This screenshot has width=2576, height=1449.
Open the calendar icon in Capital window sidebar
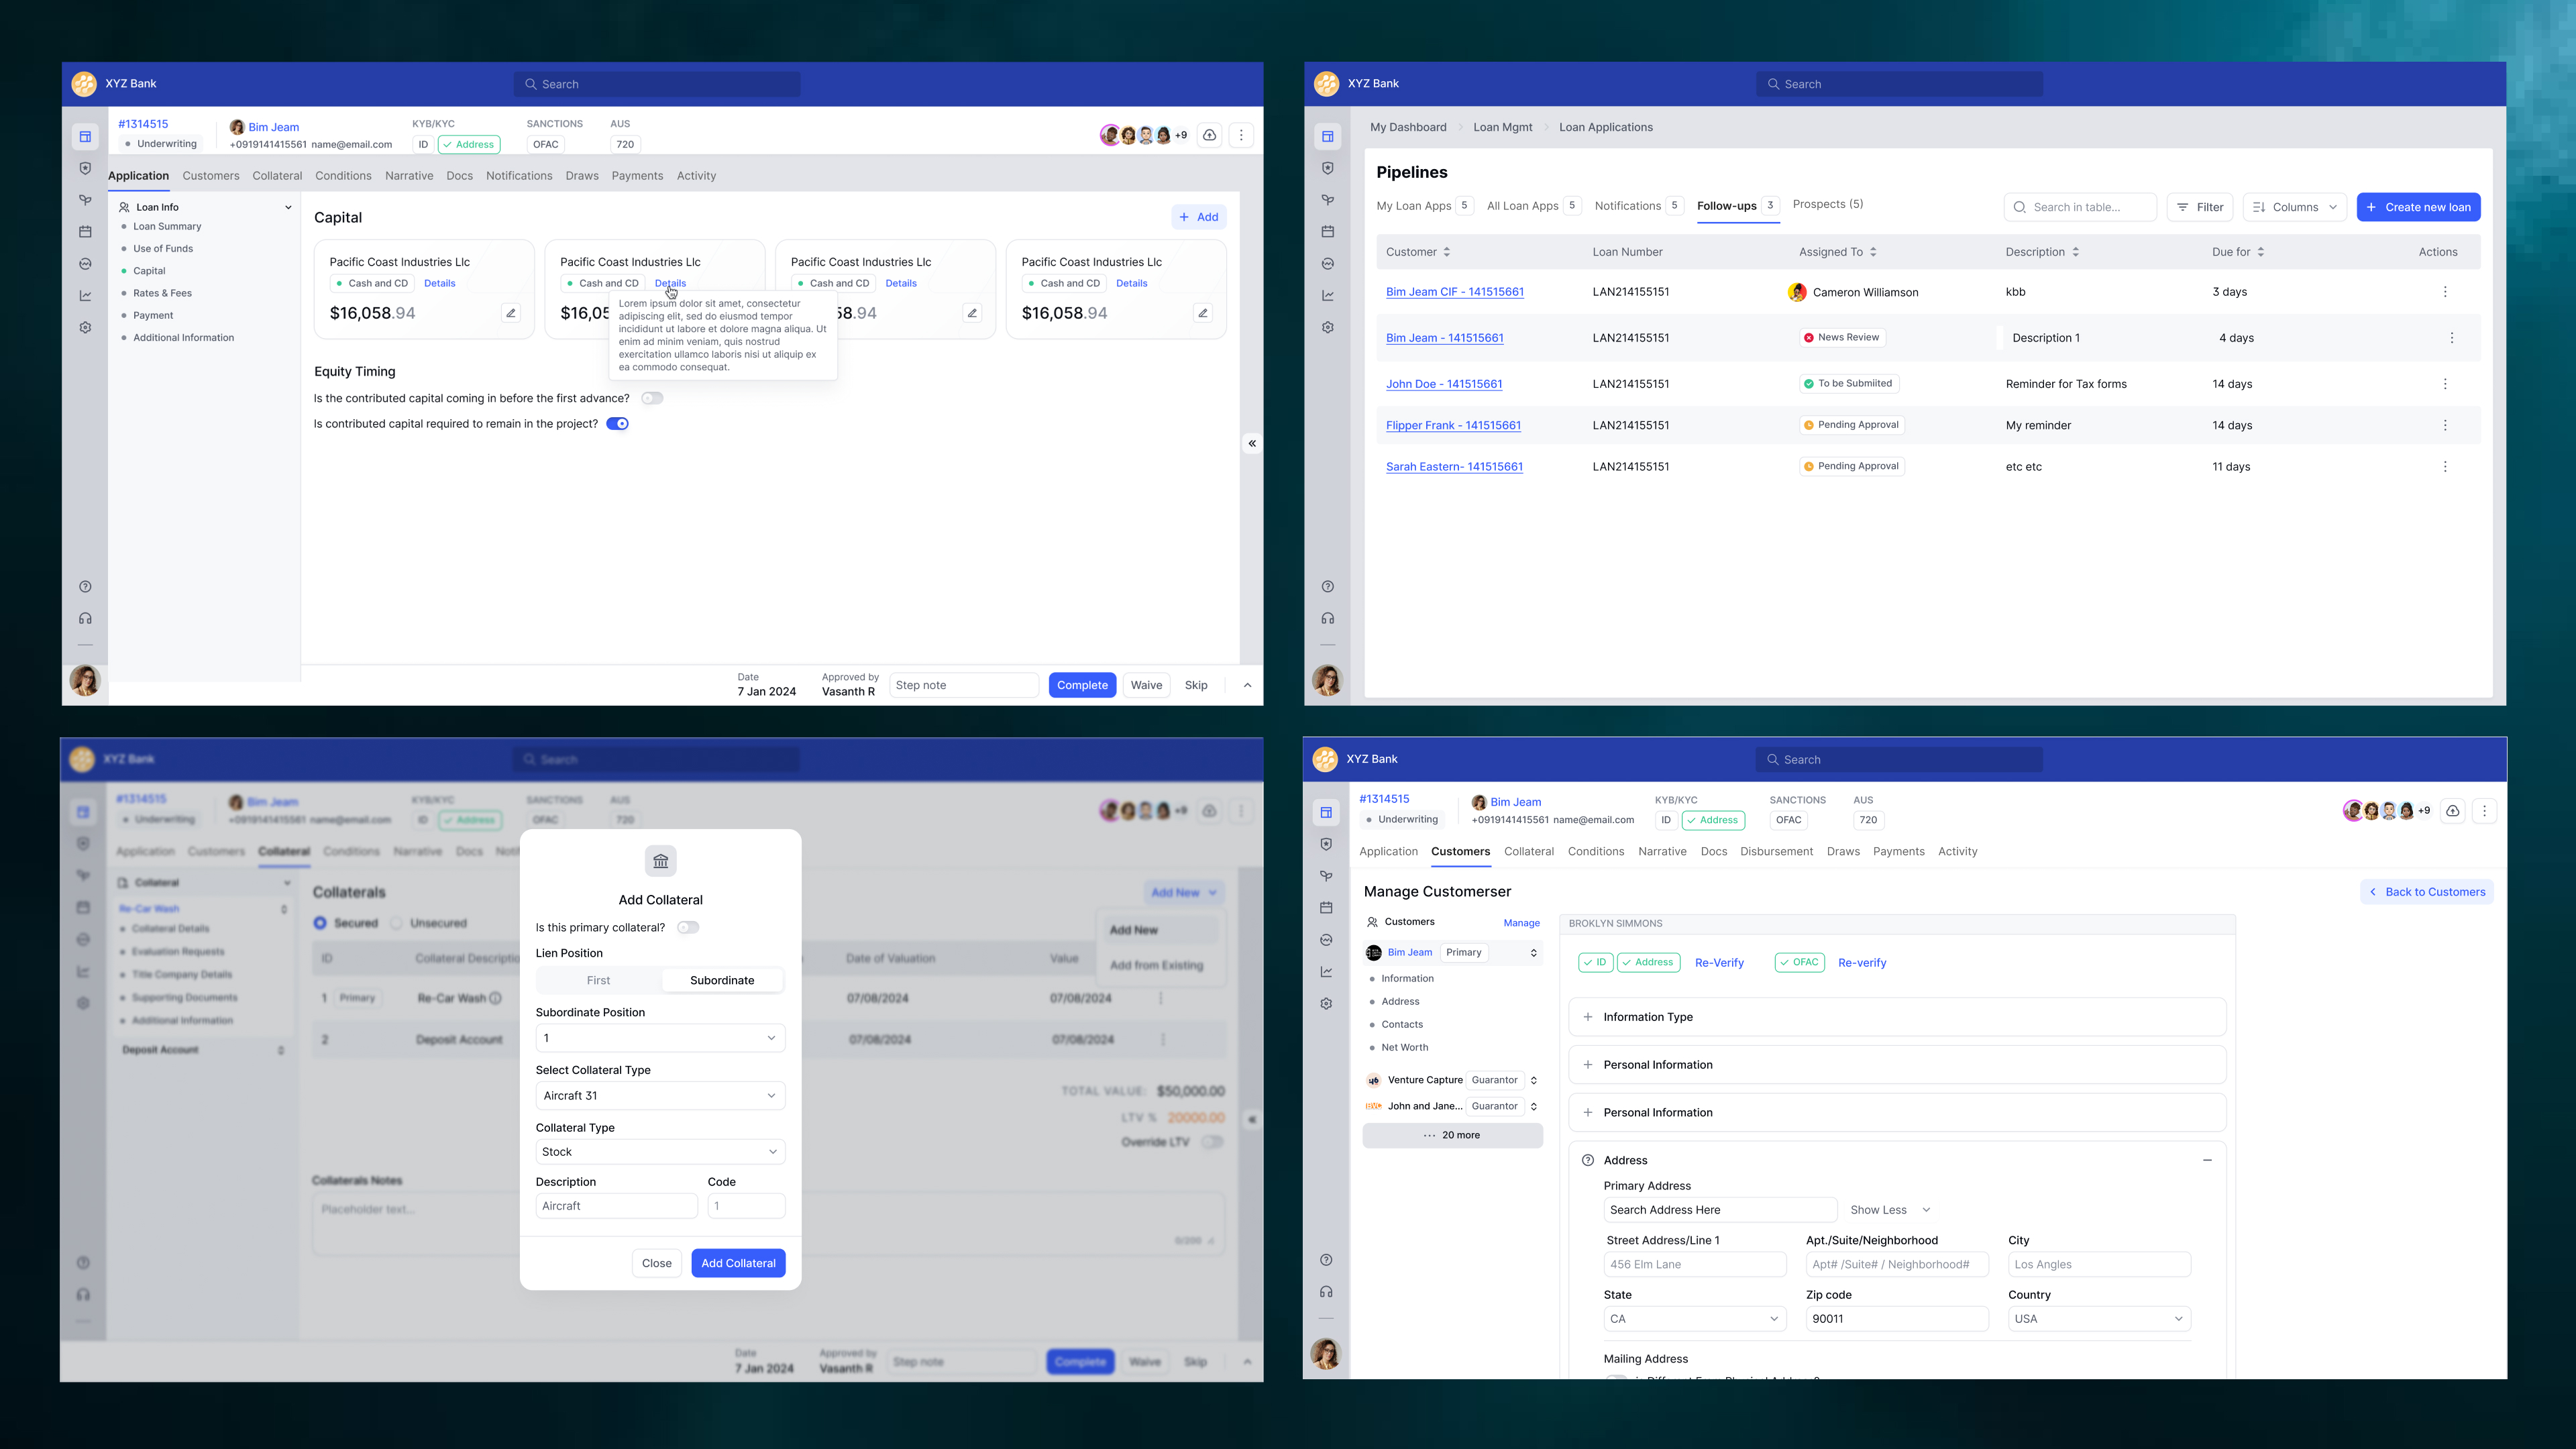(x=85, y=232)
